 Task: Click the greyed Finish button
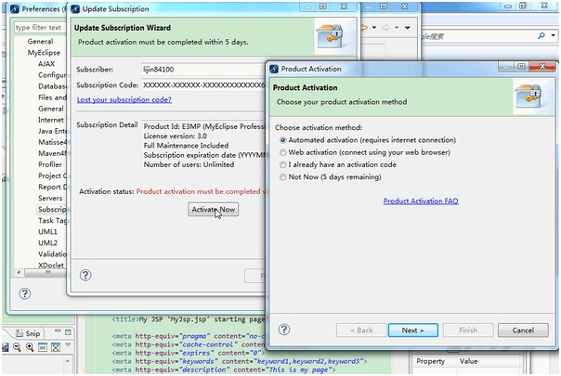[468, 331]
